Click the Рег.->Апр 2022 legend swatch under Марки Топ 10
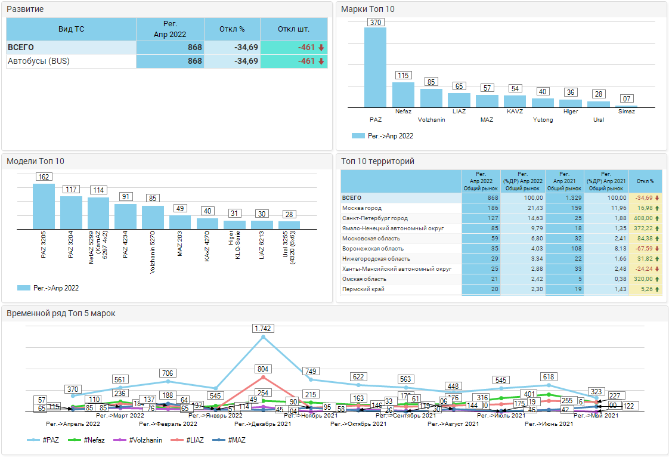The image size is (669, 473). [x=358, y=136]
